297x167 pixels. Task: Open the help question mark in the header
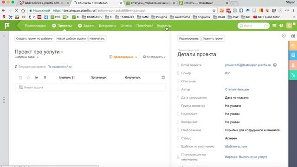281,26
